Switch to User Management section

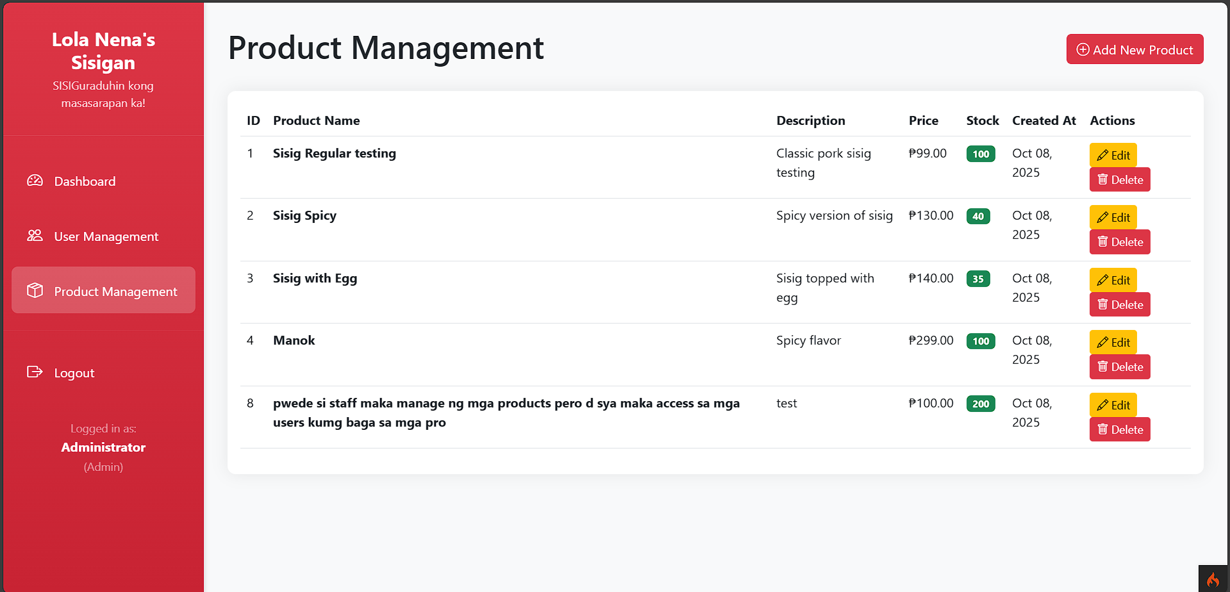point(106,236)
